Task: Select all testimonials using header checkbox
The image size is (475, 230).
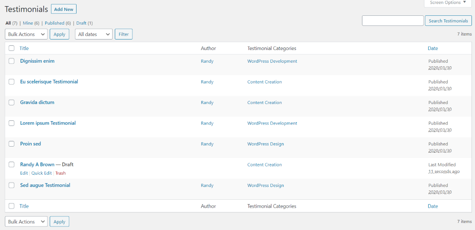Action: (11, 48)
